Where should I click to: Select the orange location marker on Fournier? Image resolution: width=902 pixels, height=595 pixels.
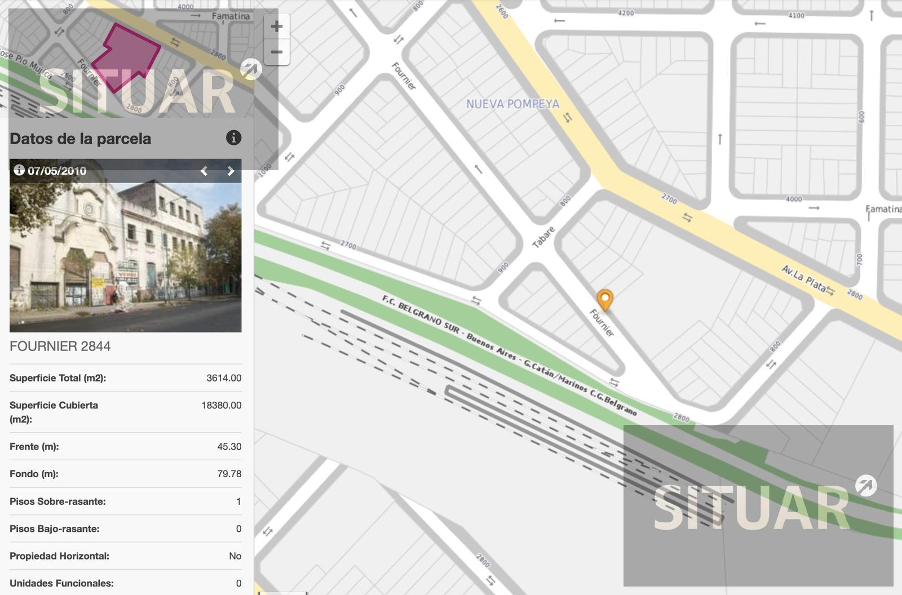(605, 300)
